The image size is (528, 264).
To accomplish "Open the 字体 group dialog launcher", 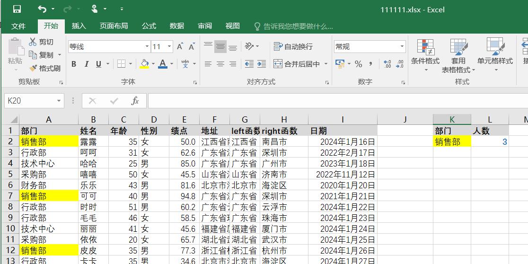I will [x=195, y=82].
